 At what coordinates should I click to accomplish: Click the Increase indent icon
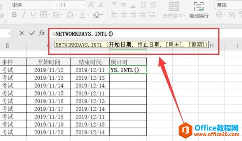click(x=153, y=5)
